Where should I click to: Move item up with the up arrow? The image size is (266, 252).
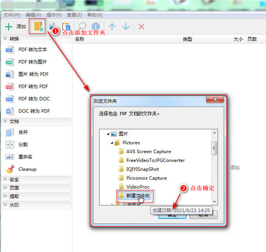tap(112, 27)
